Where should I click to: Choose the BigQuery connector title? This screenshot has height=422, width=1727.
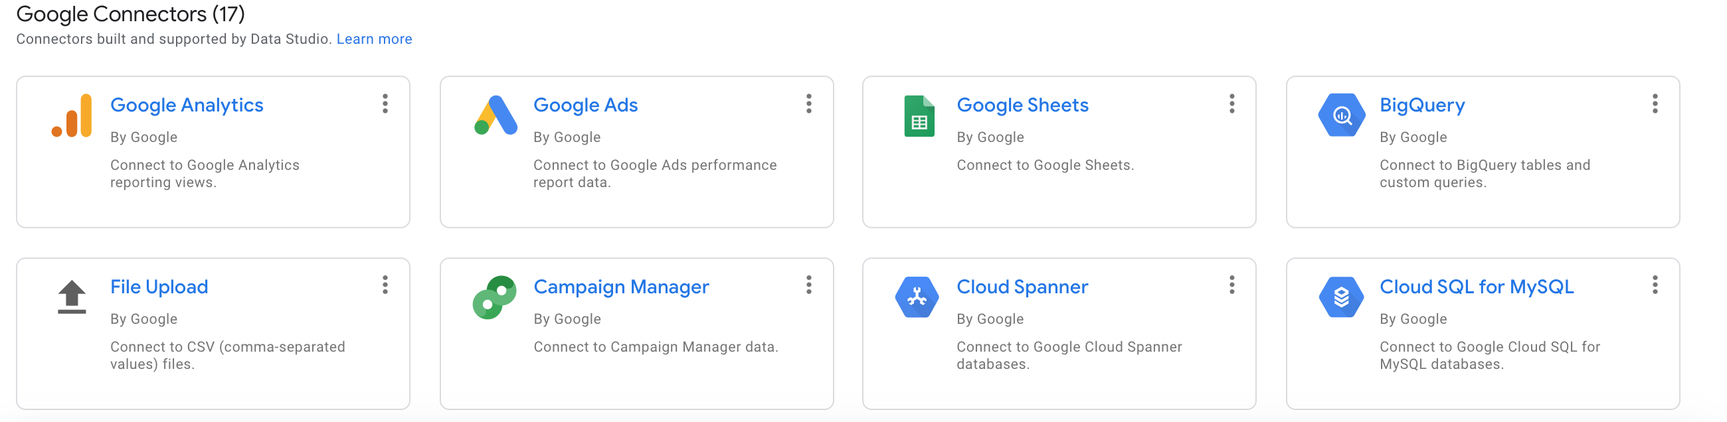click(1422, 105)
